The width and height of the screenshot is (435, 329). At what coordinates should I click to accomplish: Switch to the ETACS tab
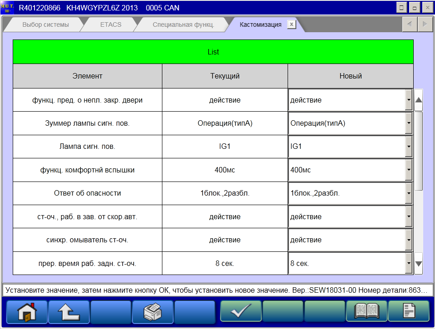[111, 25]
